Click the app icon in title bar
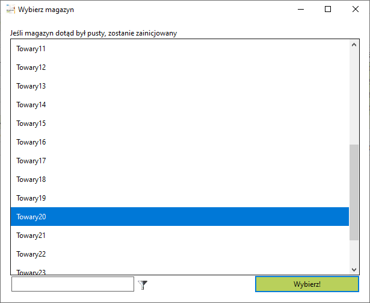This screenshot has height=303, width=370. tap(11, 9)
